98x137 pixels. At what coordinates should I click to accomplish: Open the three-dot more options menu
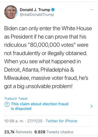point(91,10)
